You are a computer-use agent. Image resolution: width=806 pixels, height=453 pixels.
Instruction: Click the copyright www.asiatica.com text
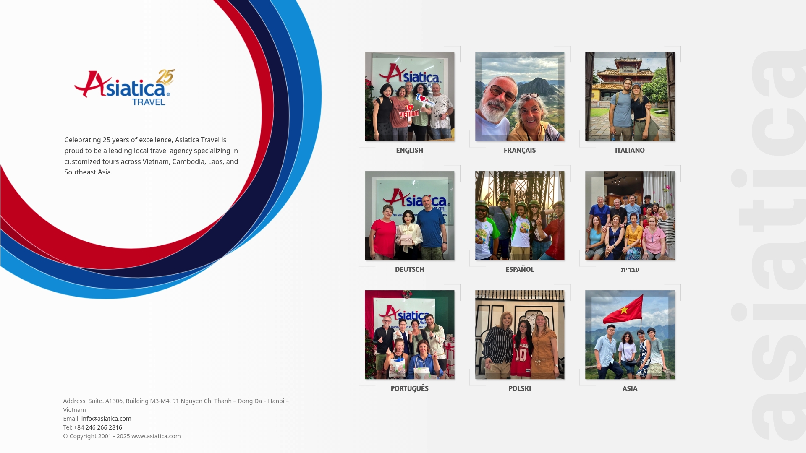tap(122, 436)
